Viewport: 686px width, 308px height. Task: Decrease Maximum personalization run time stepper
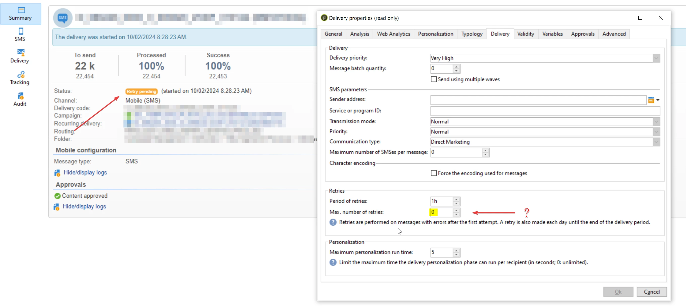pos(456,255)
